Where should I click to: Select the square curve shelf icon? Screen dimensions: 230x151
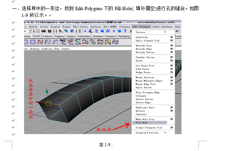(x=33, y=42)
